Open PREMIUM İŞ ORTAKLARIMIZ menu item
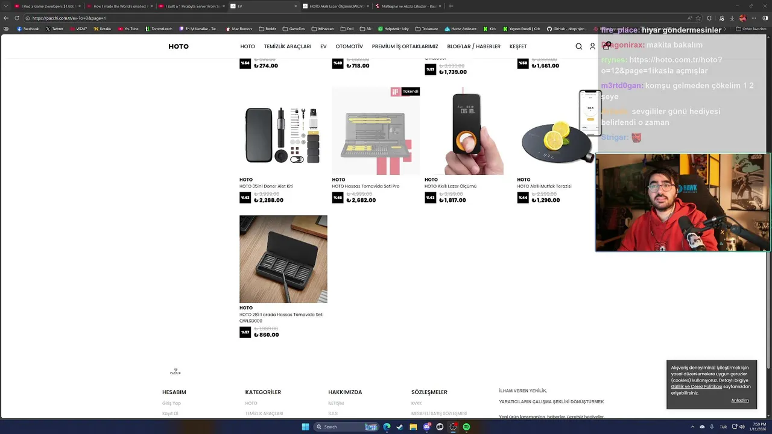Viewport: 772px width, 434px height. [x=405, y=46]
